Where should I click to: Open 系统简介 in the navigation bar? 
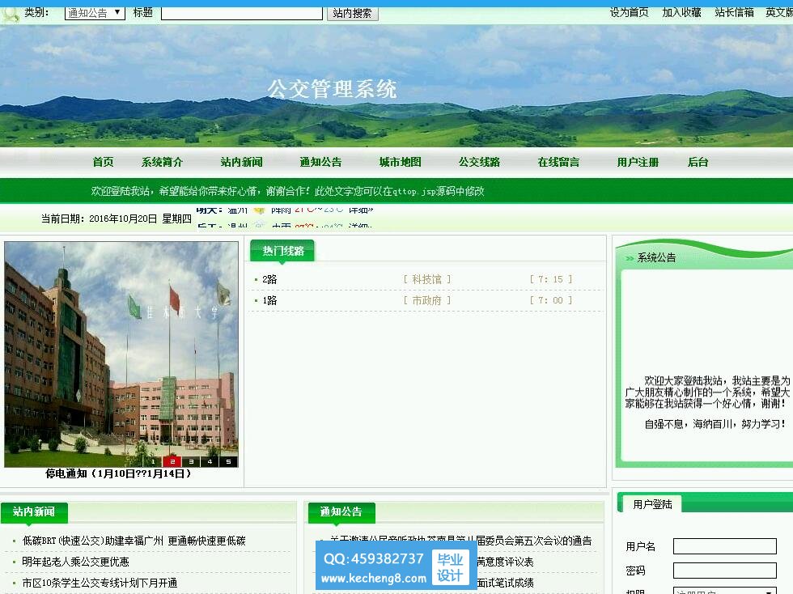pyautogui.click(x=162, y=162)
